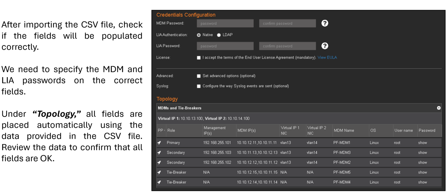Show password for the PF-MDM4 tie-breaker
This screenshot has height=193, width=448.
(x=423, y=182)
